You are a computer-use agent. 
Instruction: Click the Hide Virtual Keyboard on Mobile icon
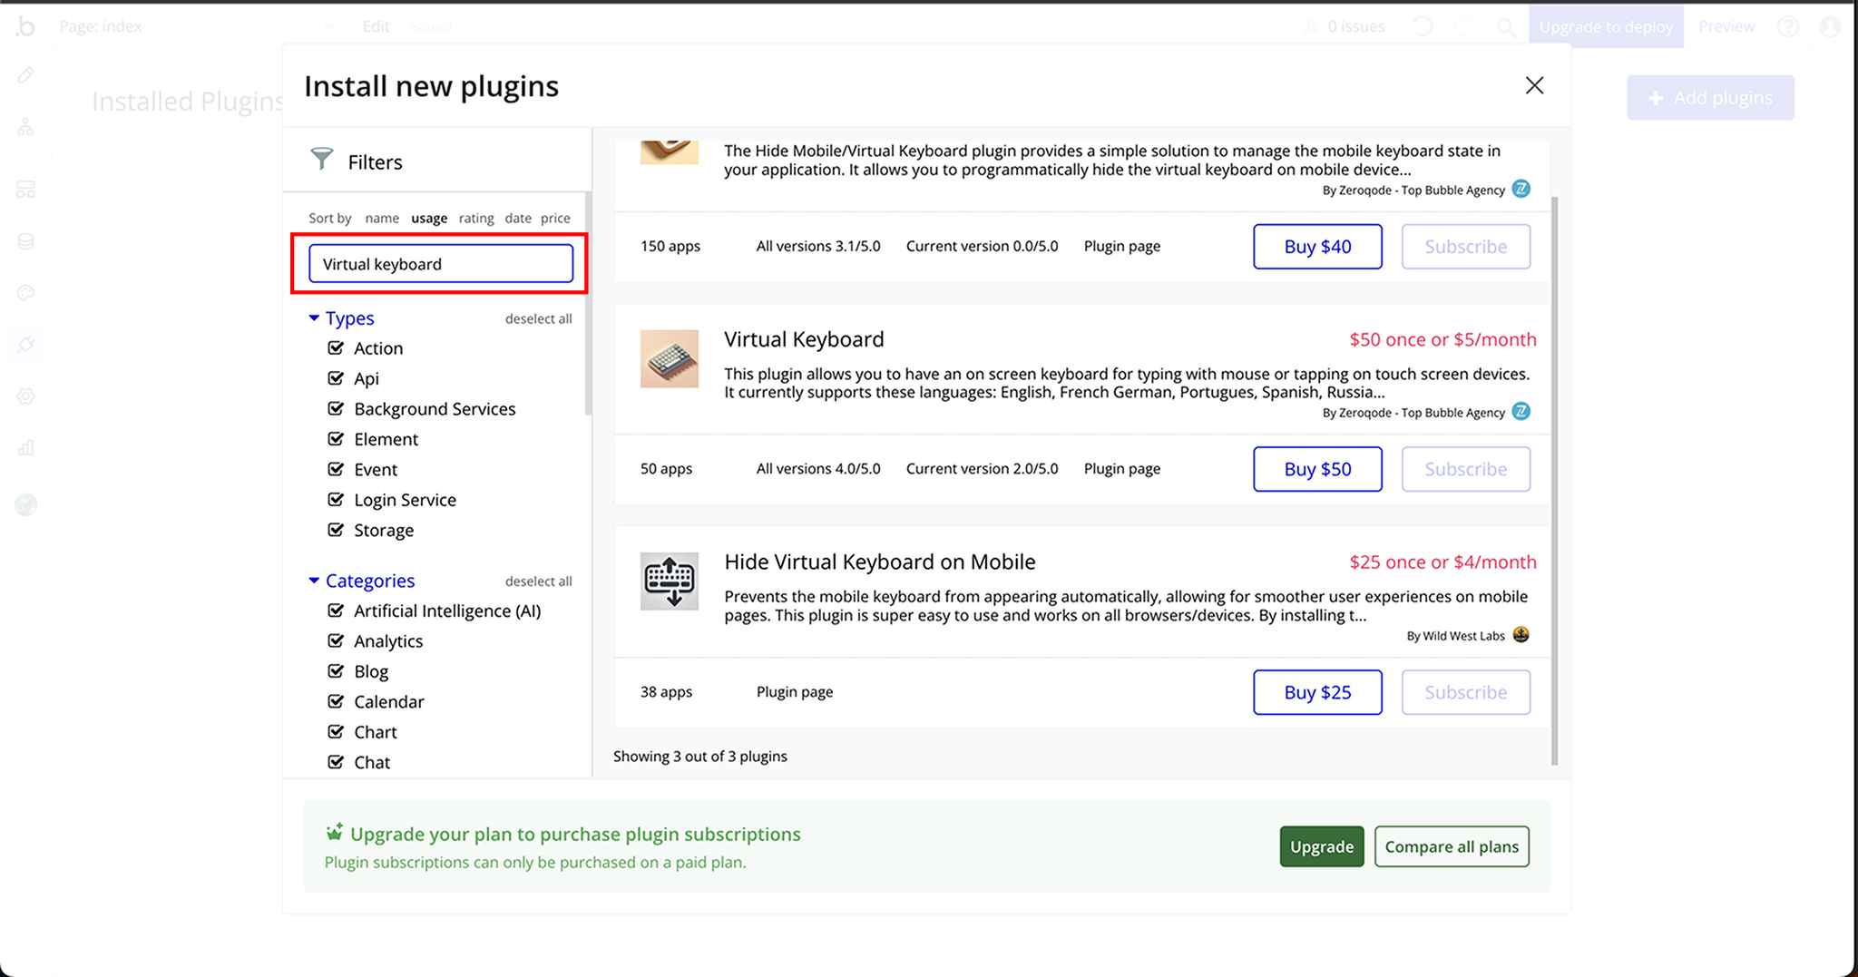coord(669,581)
